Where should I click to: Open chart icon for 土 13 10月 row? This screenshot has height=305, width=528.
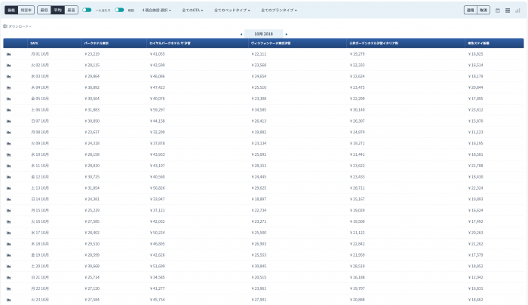(9, 188)
